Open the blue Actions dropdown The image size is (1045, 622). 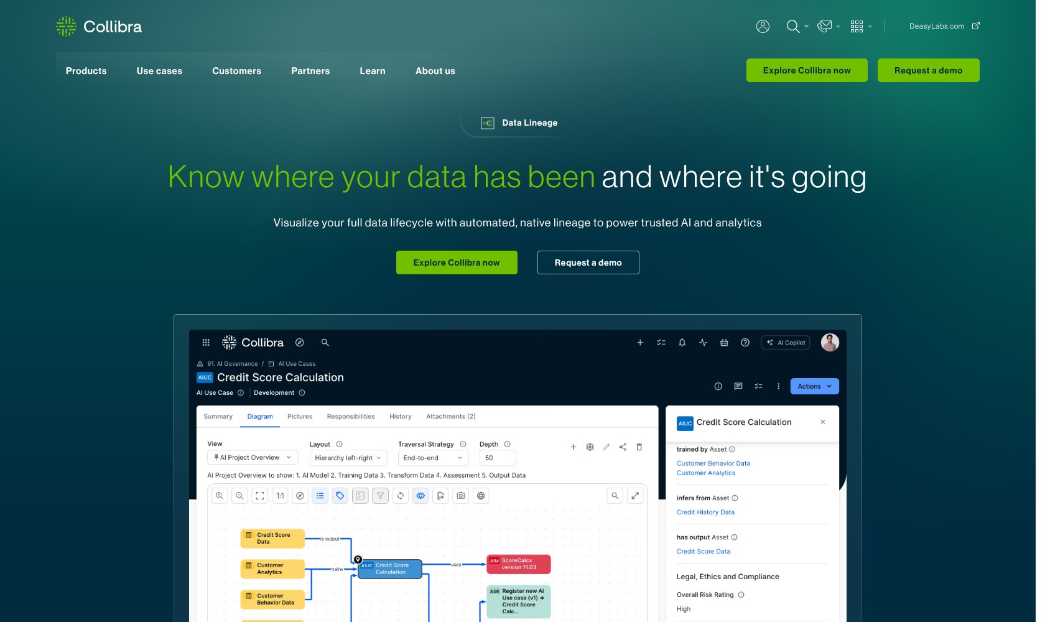pos(814,386)
